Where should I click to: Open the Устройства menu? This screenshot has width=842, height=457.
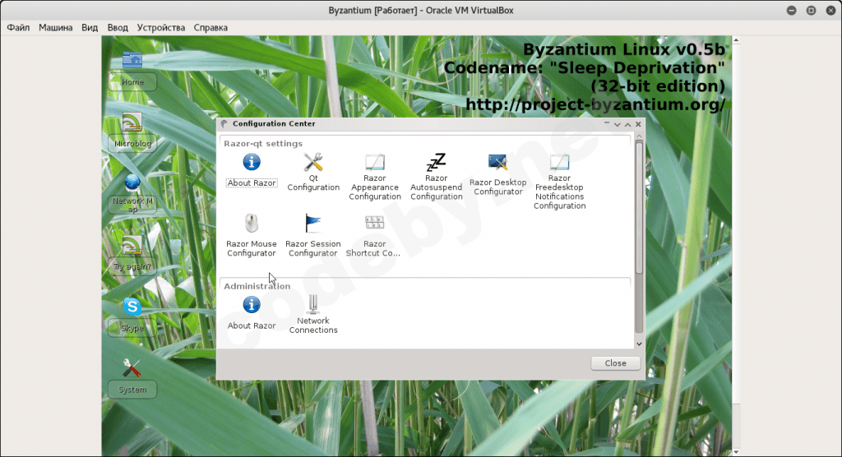[x=160, y=27]
